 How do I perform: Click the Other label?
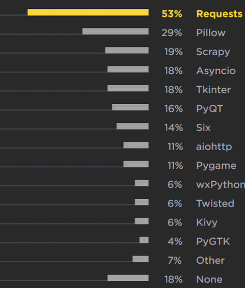pyautogui.click(x=210, y=261)
